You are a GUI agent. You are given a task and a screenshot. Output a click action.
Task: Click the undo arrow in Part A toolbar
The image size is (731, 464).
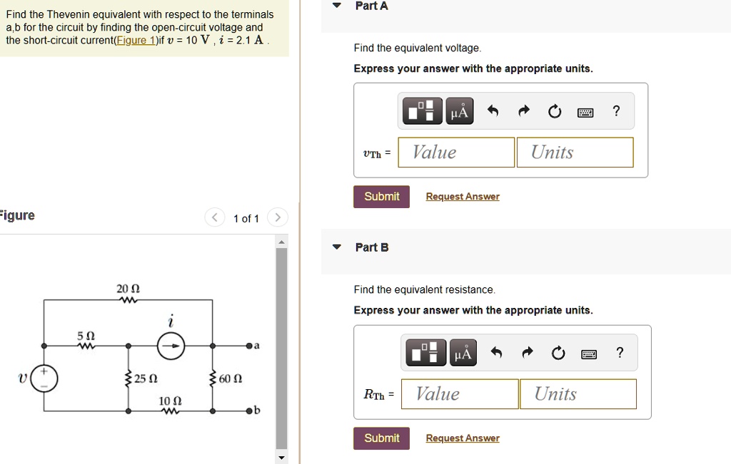(x=494, y=110)
